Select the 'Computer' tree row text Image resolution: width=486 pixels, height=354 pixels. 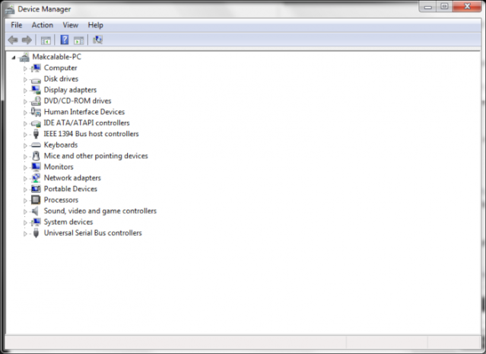tap(60, 68)
